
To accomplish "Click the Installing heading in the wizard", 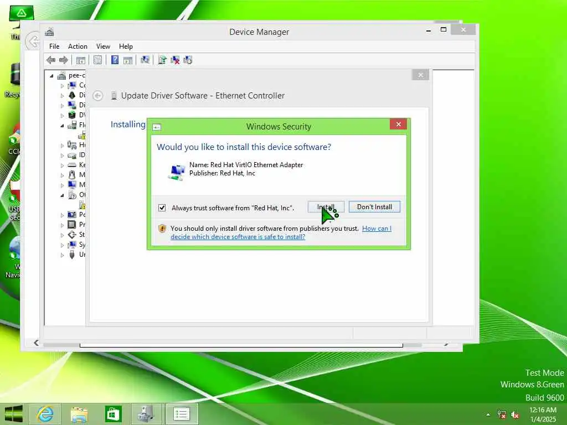I will pos(128,125).
